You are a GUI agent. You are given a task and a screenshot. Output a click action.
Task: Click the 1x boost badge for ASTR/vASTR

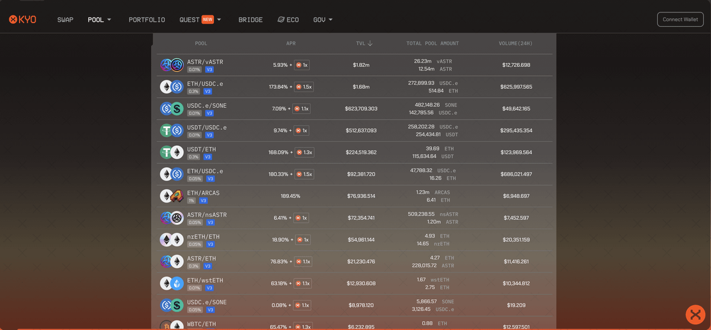point(302,65)
